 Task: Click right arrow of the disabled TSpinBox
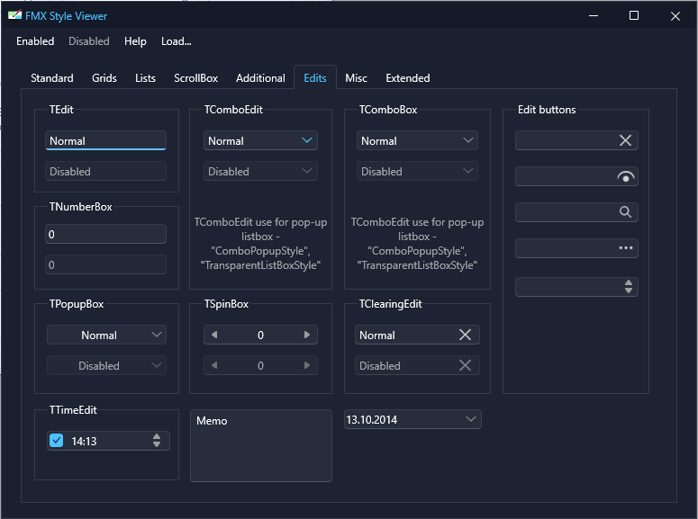click(307, 365)
